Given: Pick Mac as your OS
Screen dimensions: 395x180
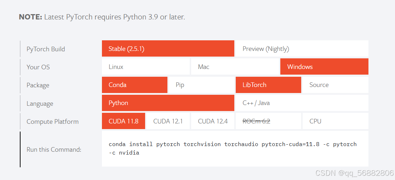Looking at the screenshot, I should (x=235, y=67).
